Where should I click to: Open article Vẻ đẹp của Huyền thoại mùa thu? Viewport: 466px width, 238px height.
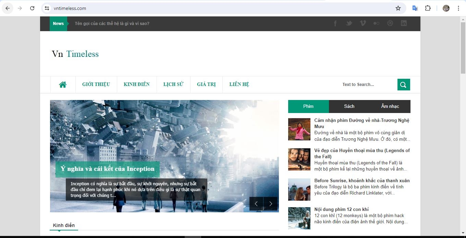362,153
